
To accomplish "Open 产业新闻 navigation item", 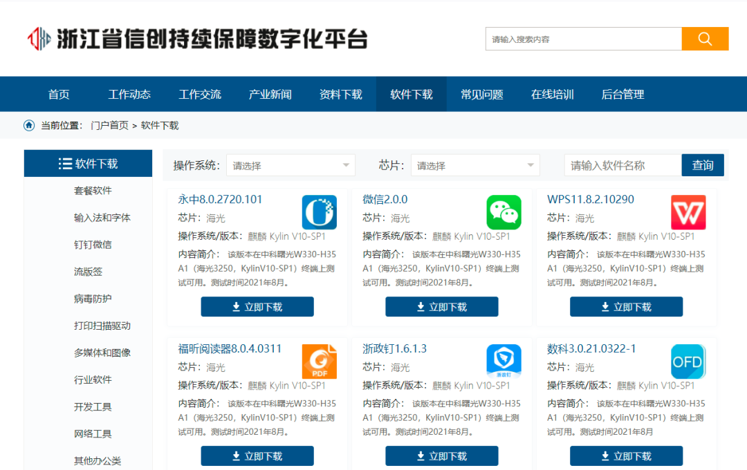I will tap(270, 94).
